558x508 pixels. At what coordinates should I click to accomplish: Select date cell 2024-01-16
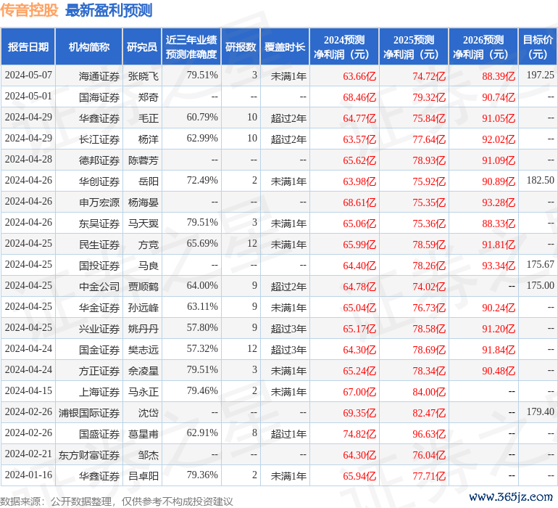[x=28, y=475]
